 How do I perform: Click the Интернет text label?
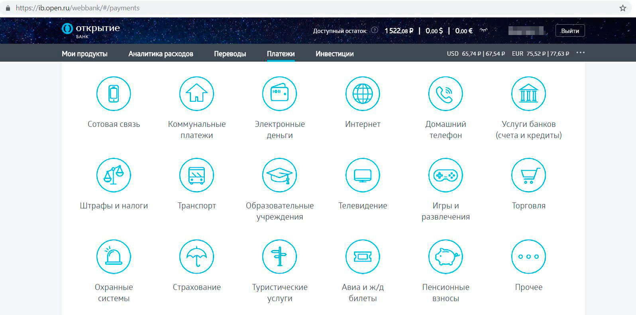pos(363,124)
